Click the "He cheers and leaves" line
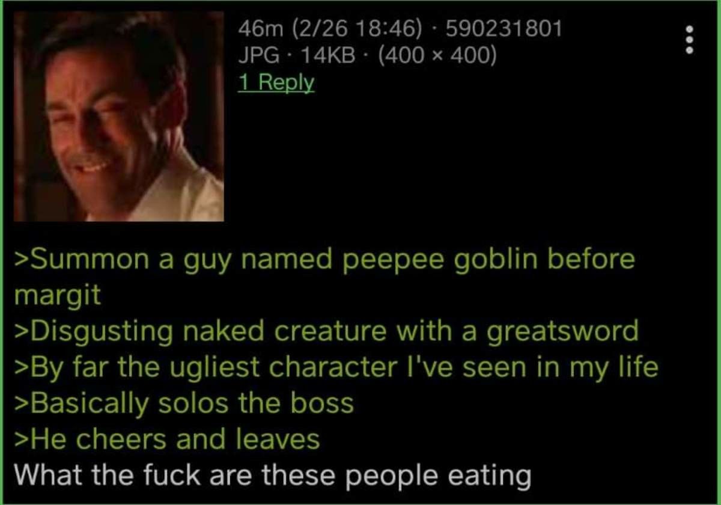The height and width of the screenshot is (505, 721). [166, 439]
